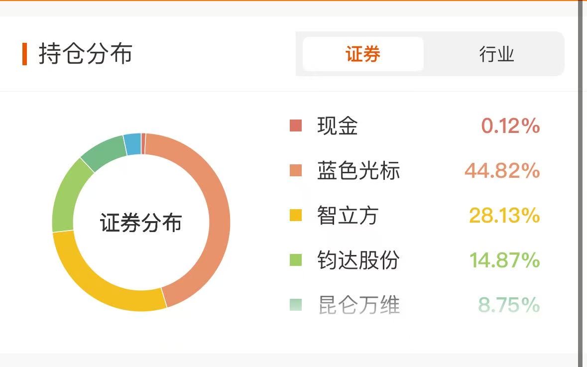Click the 28.13% percentage value
Screen dimensions: 587x367
coord(504,216)
